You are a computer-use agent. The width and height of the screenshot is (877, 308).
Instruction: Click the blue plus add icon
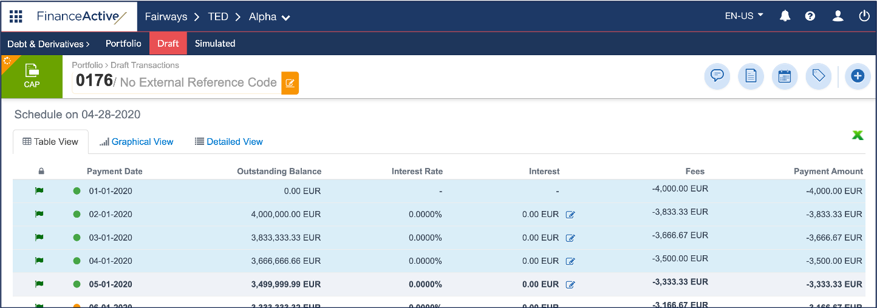click(858, 76)
